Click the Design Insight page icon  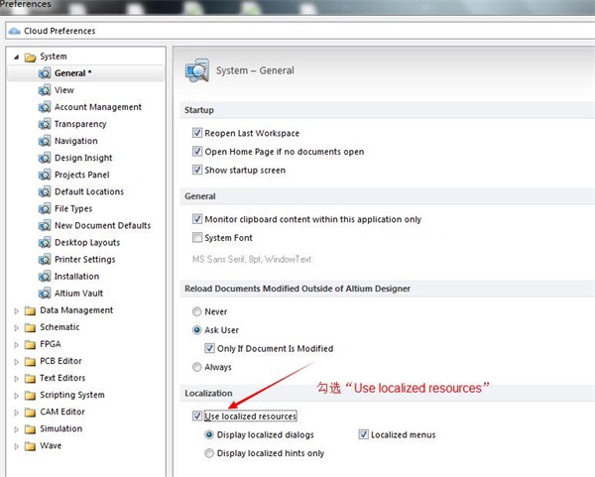[45, 158]
